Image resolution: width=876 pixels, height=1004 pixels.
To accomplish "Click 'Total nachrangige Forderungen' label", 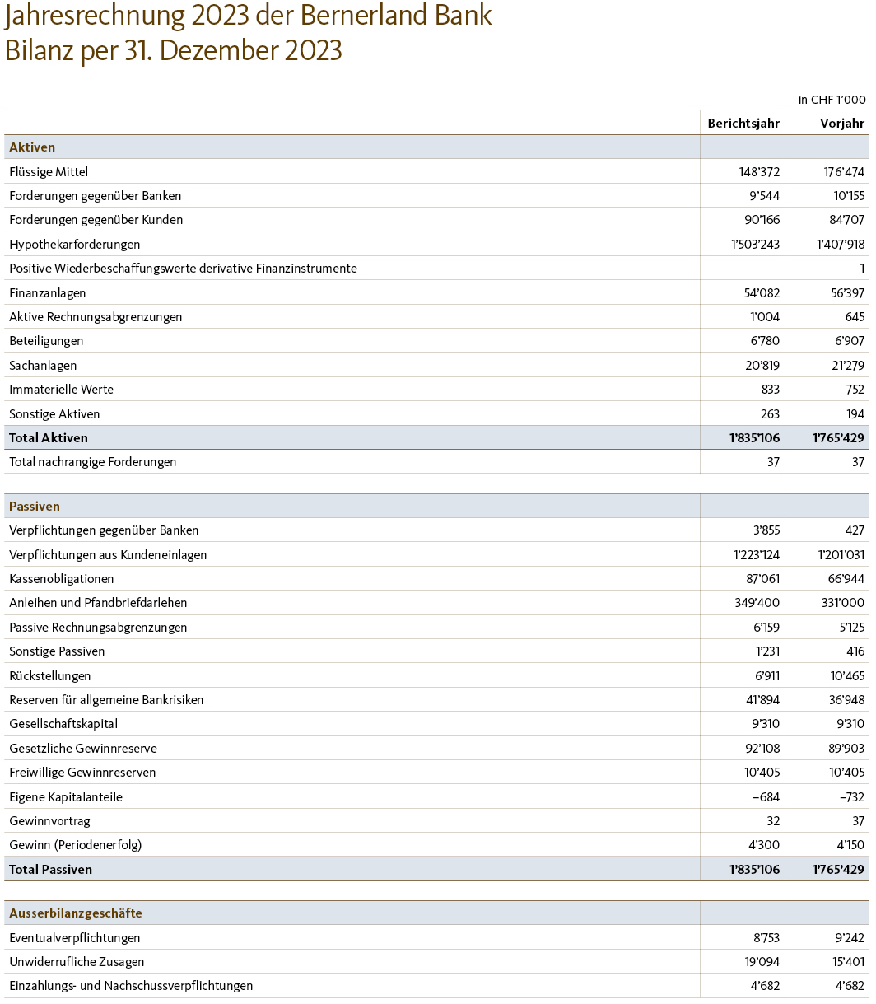I will (93, 462).
